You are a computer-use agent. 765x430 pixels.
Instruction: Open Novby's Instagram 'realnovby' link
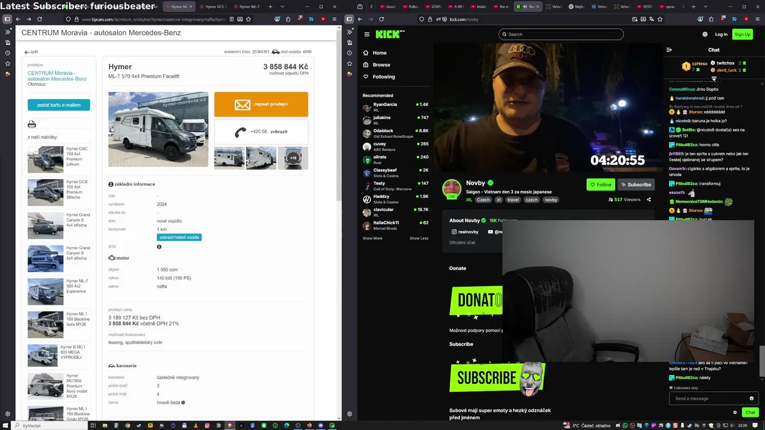[465, 232]
